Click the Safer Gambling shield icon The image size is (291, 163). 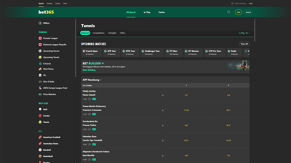coord(232,3)
